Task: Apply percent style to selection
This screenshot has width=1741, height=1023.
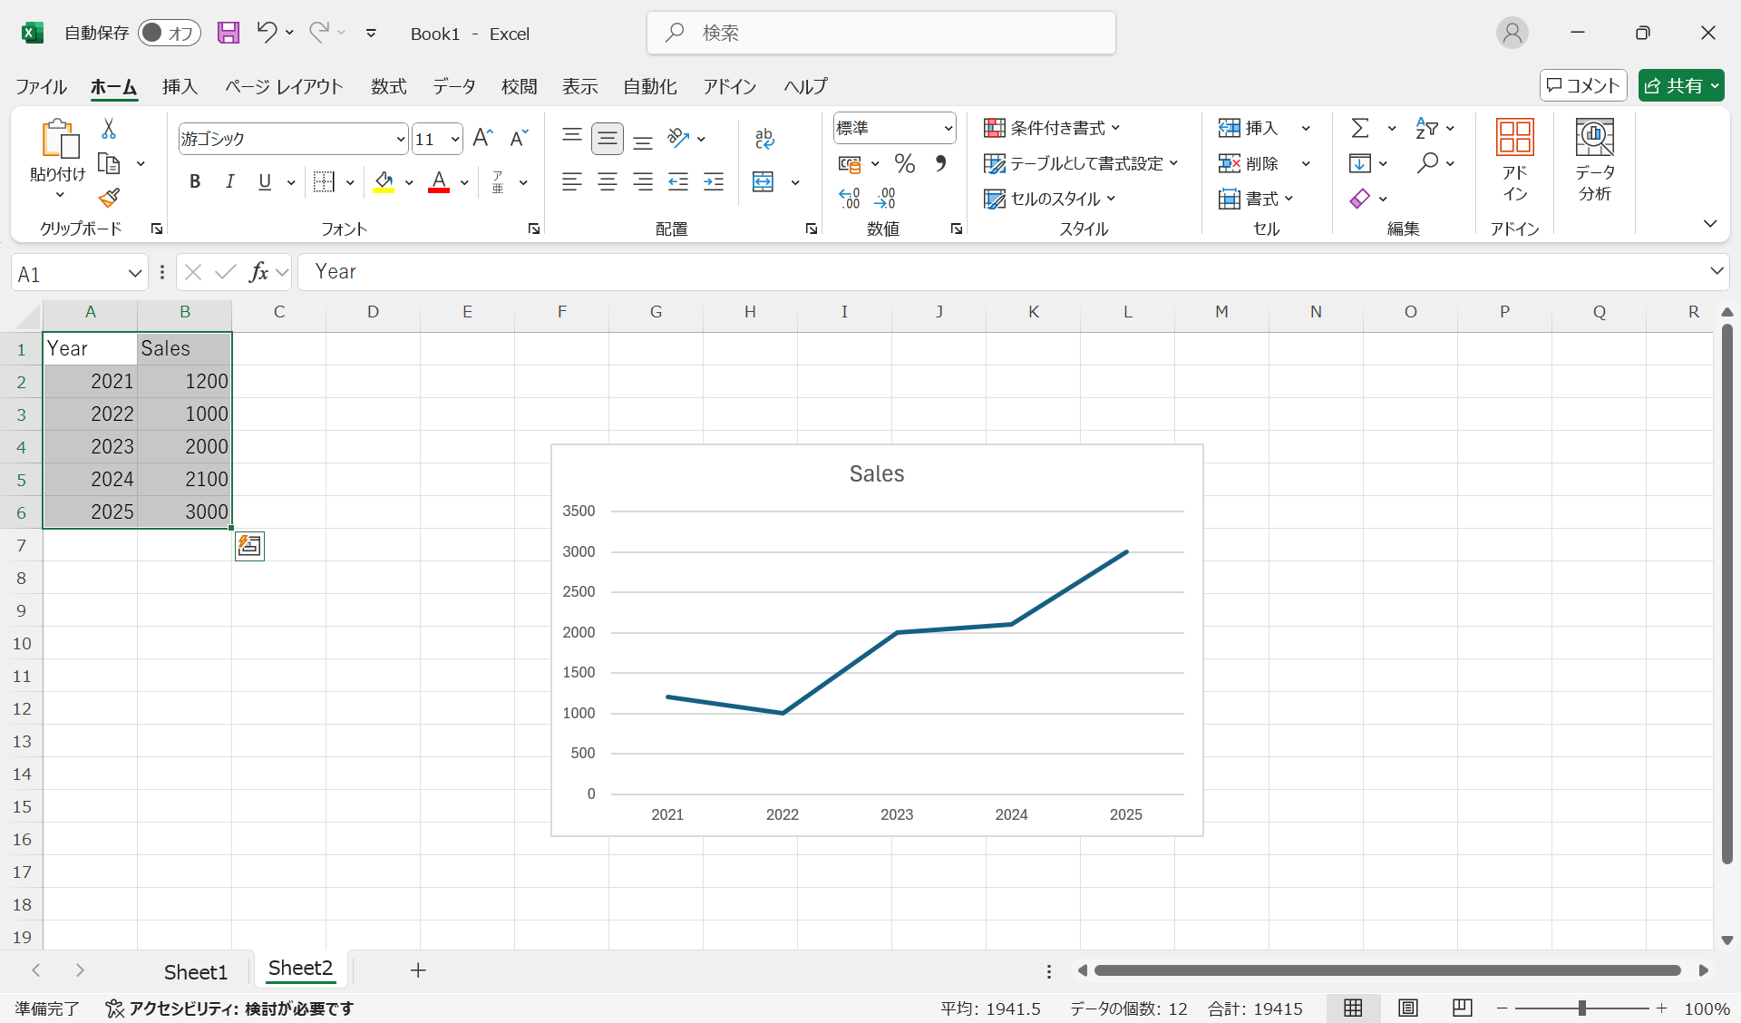Action: tap(904, 163)
